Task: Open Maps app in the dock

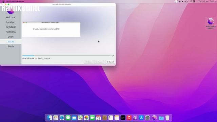Action: click(x=80, y=118)
